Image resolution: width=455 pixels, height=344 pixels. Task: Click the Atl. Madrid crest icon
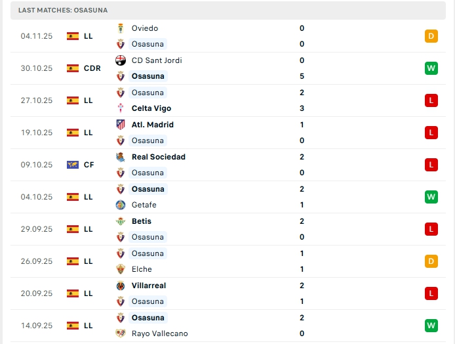(121, 125)
